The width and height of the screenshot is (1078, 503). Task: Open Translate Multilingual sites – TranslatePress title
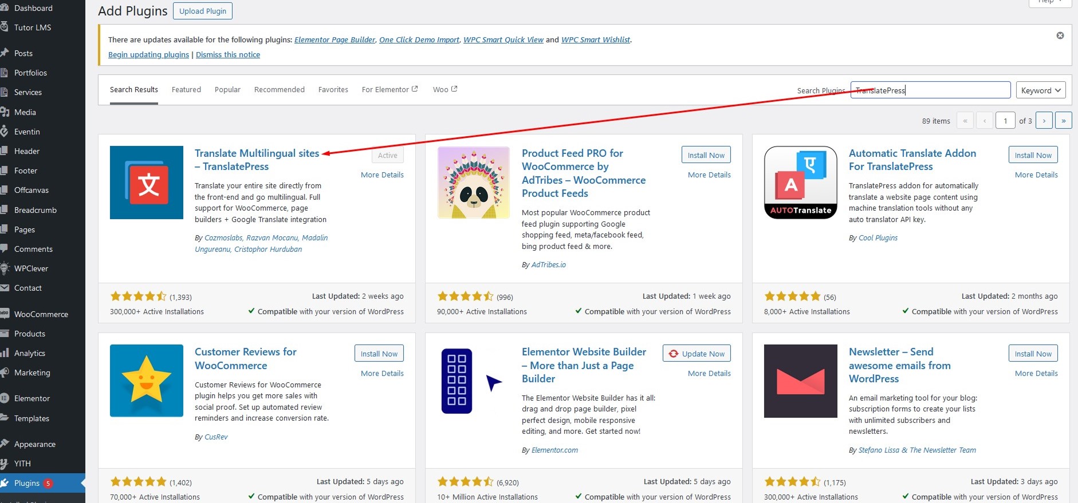pos(257,160)
